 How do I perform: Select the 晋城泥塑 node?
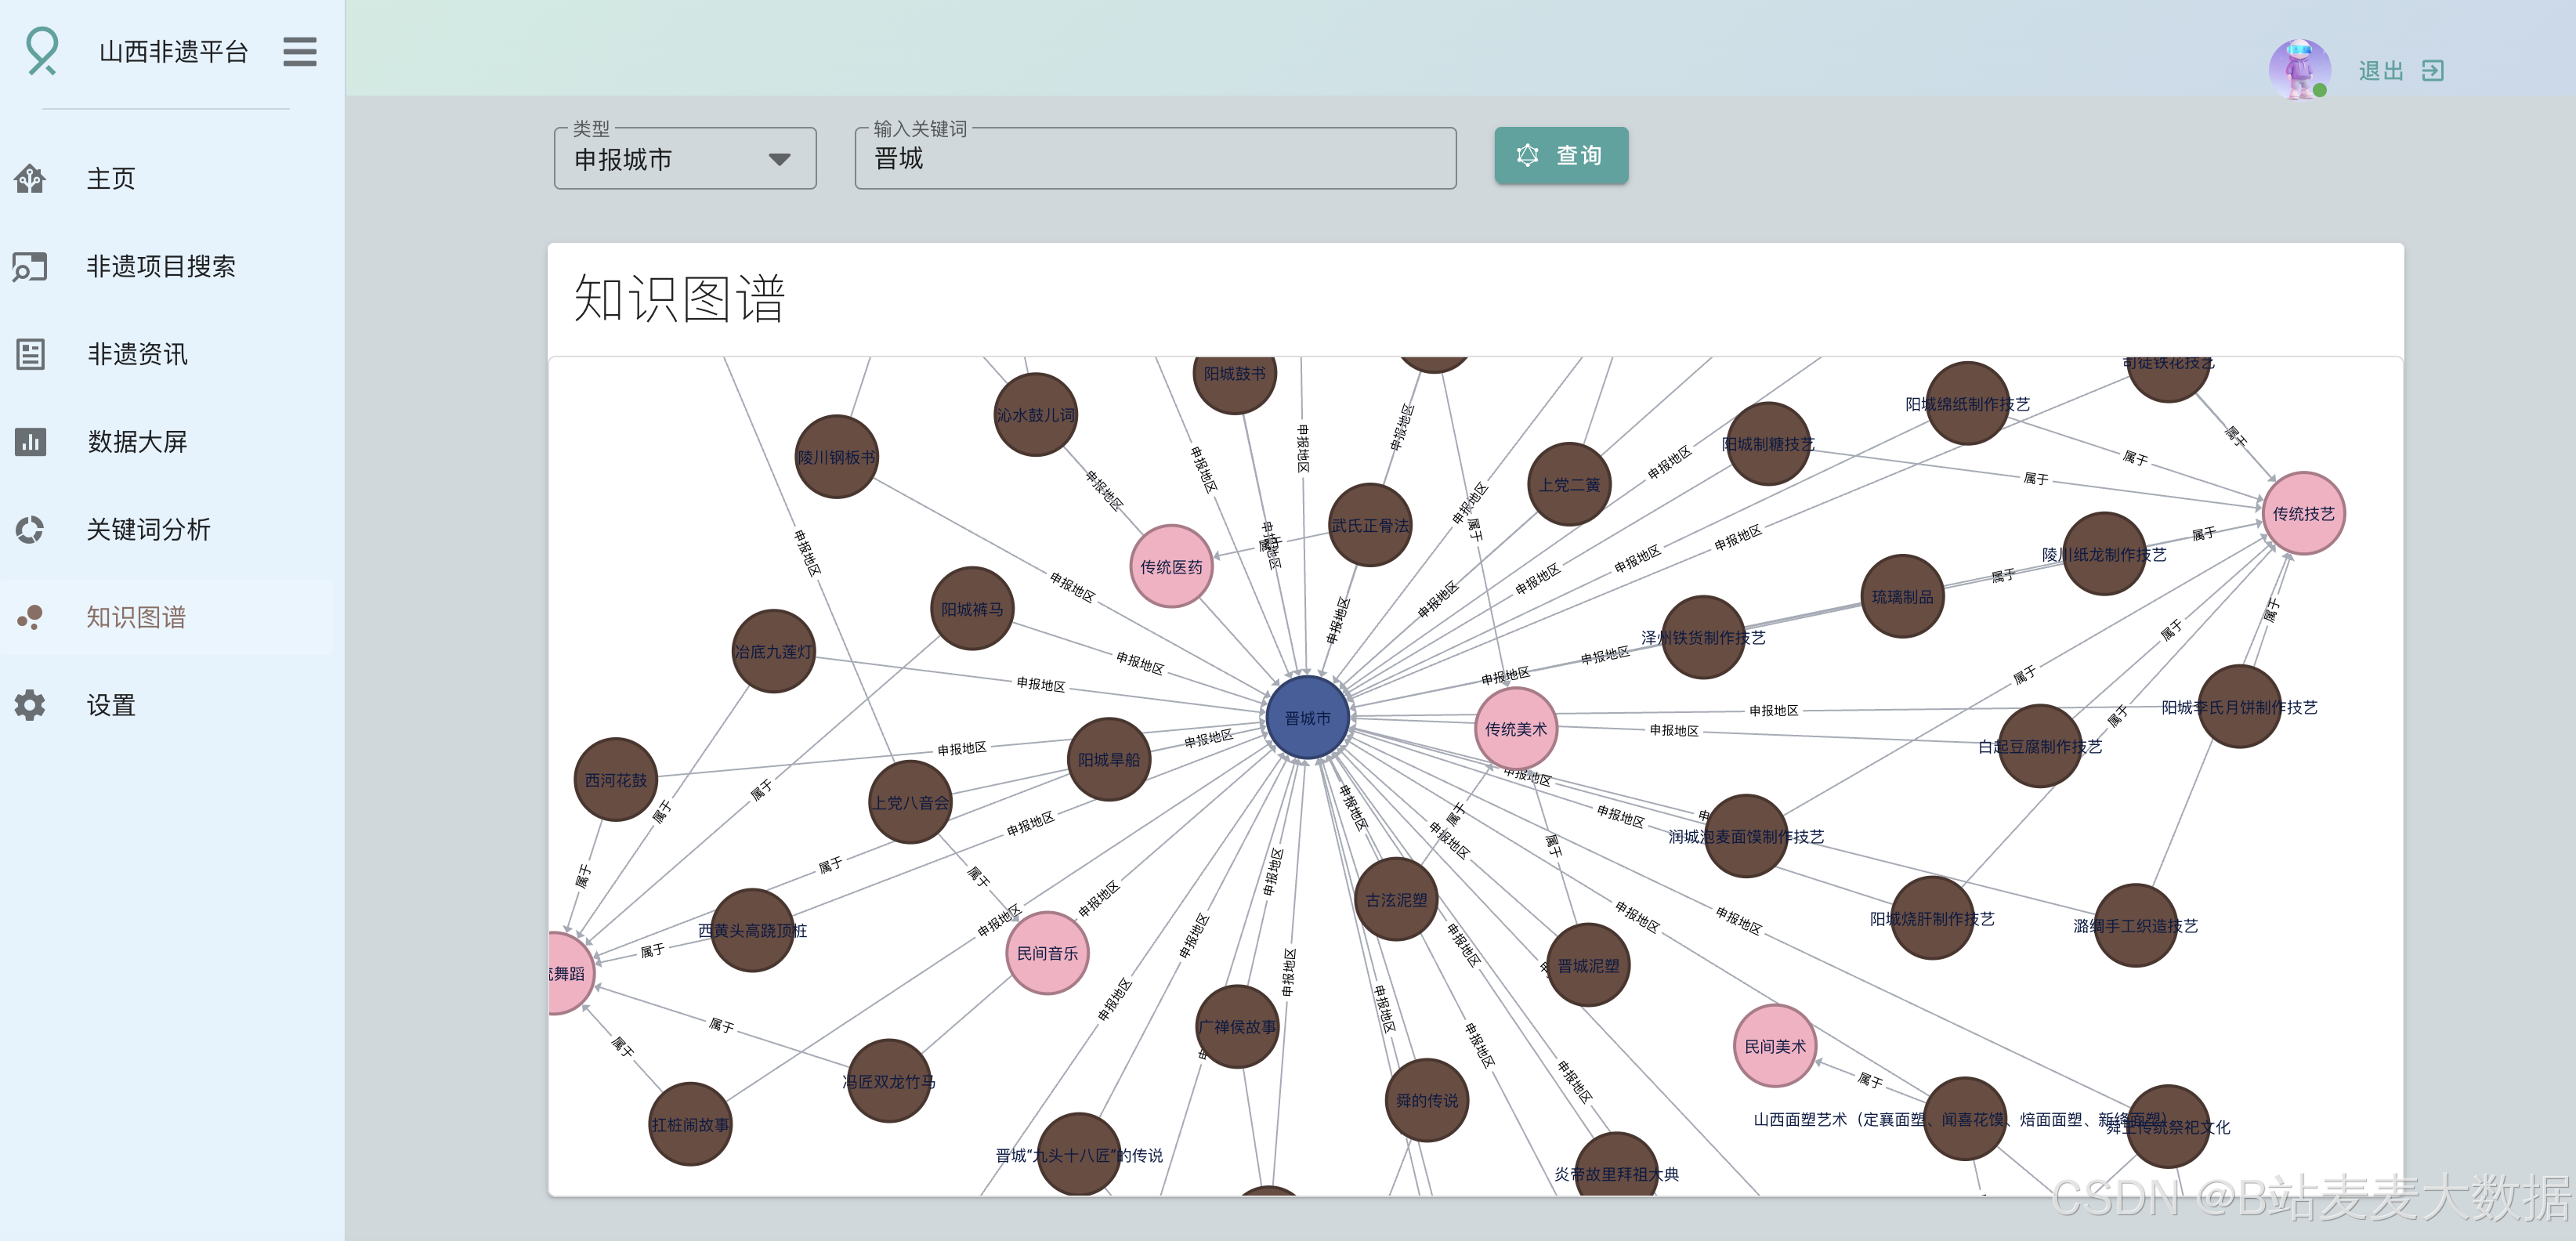pyautogui.click(x=1588, y=966)
